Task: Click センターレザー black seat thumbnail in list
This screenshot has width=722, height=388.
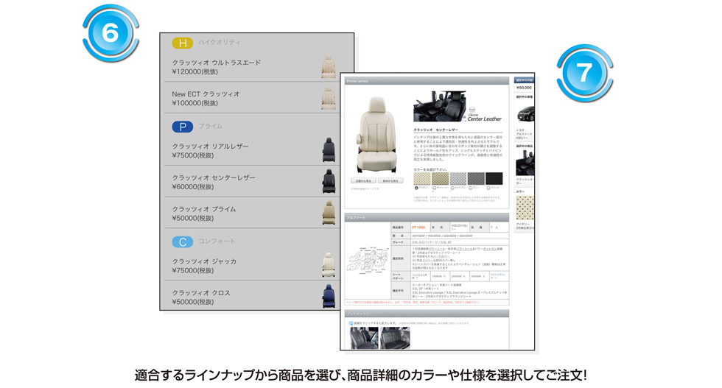Action: click(x=329, y=181)
